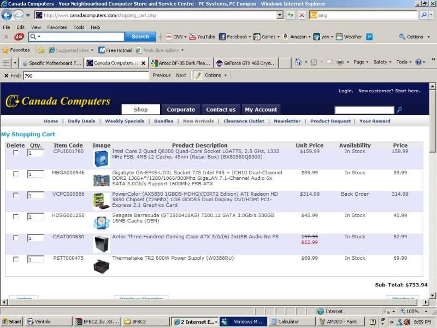Switch to Antec DF-35 Dark Fleet tab

[181, 63]
